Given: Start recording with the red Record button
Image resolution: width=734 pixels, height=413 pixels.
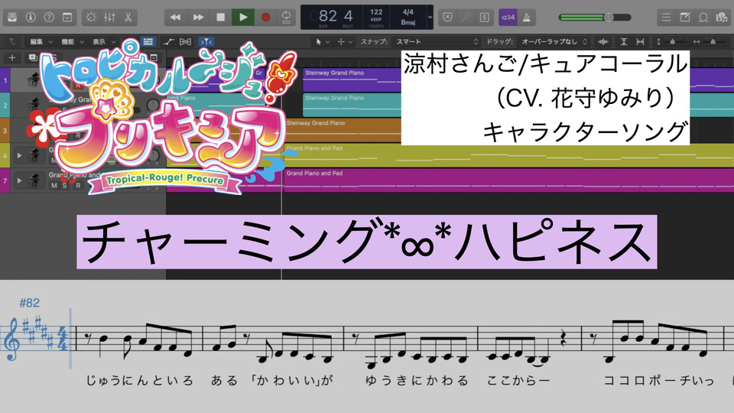Looking at the screenshot, I should 265,18.
